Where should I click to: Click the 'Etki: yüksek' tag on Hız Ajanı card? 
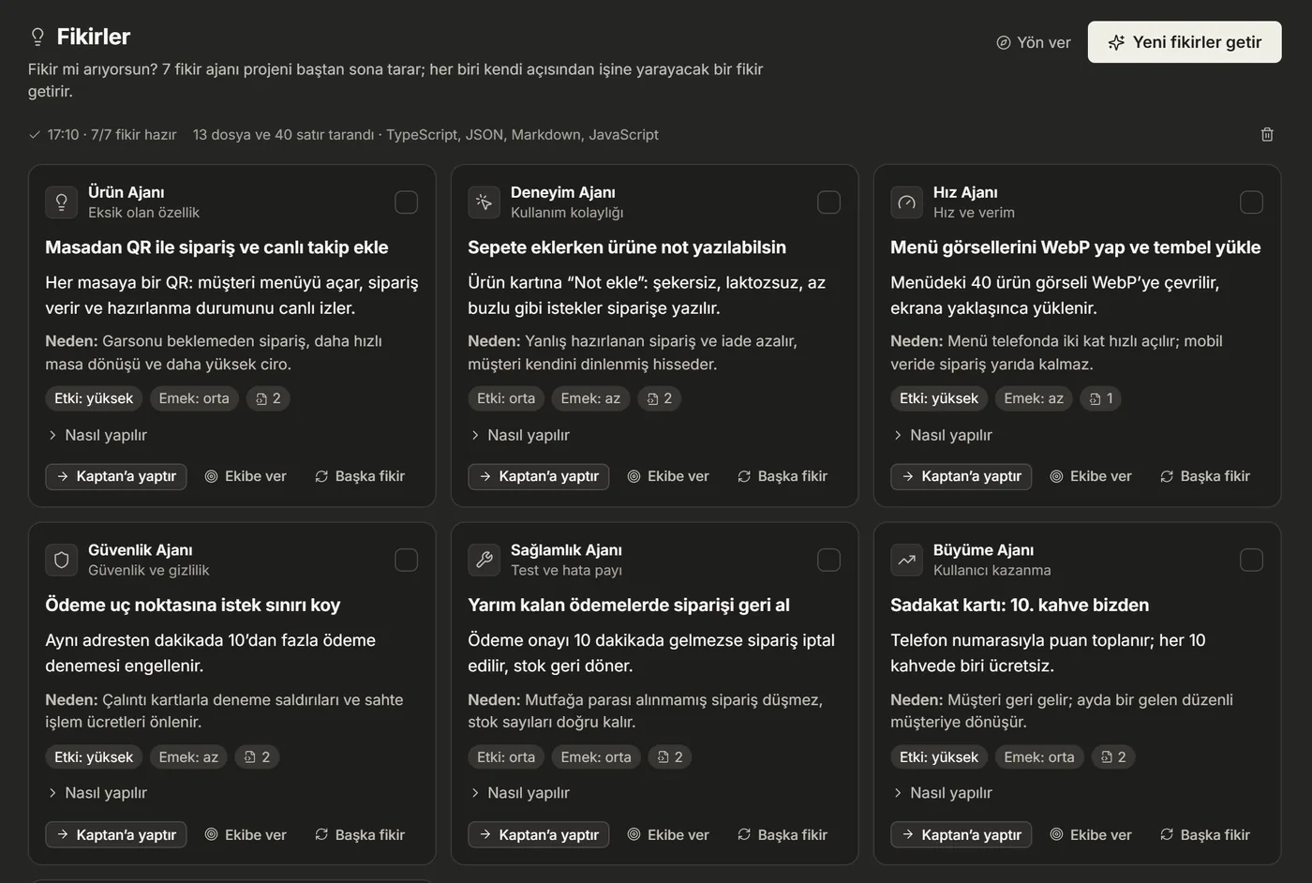[938, 398]
